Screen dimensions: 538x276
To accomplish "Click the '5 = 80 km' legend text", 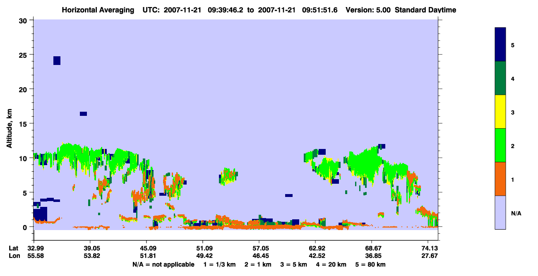I will click(x=370, y=264).
